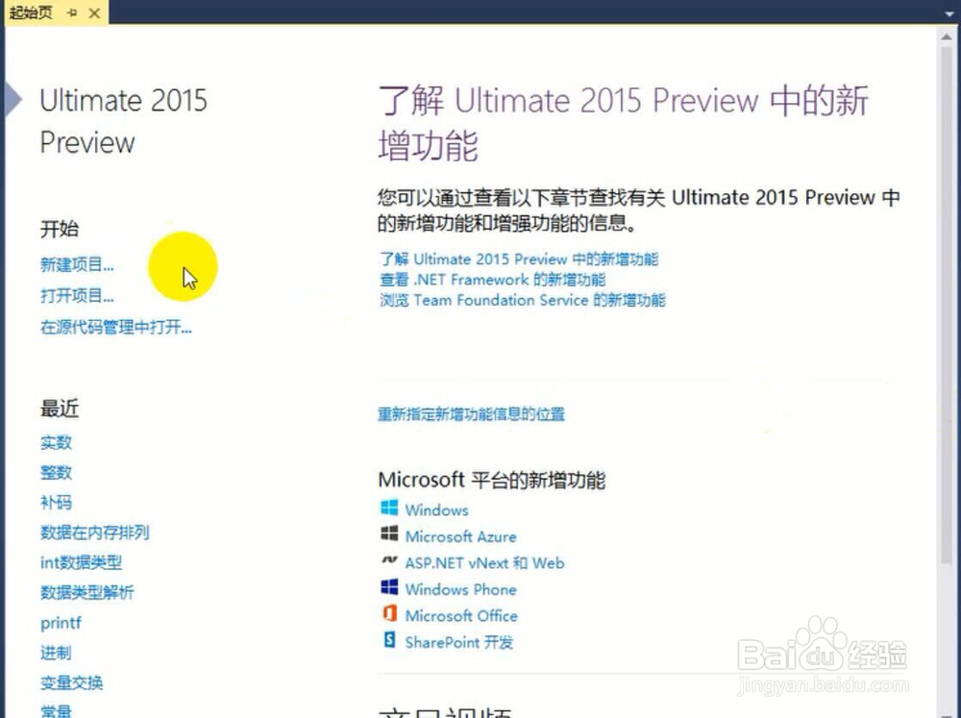Toggle the pin on the 起始页 tab
Viewport: 961px width, 718px height.
(72, 12)
